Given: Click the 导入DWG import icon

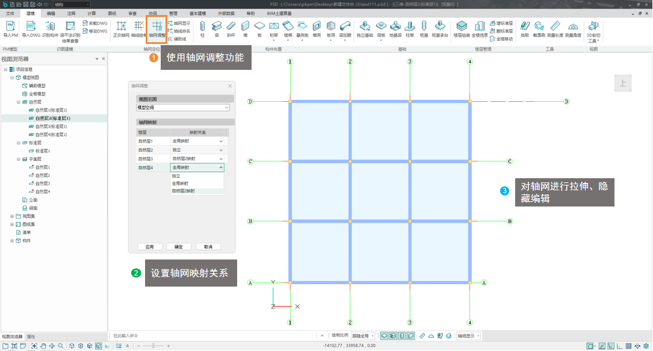Looking at the screenshot, I should coord(30,29).
